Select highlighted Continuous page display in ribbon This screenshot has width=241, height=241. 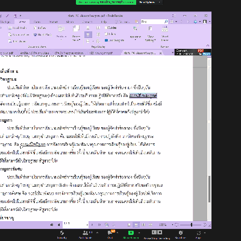coord(88,34)
